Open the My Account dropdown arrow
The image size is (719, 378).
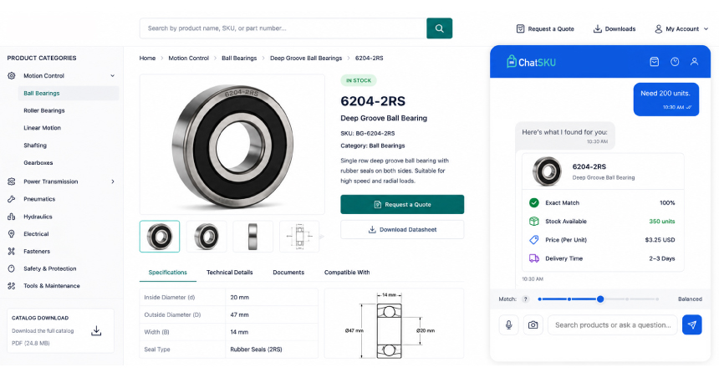pos(706,29)
